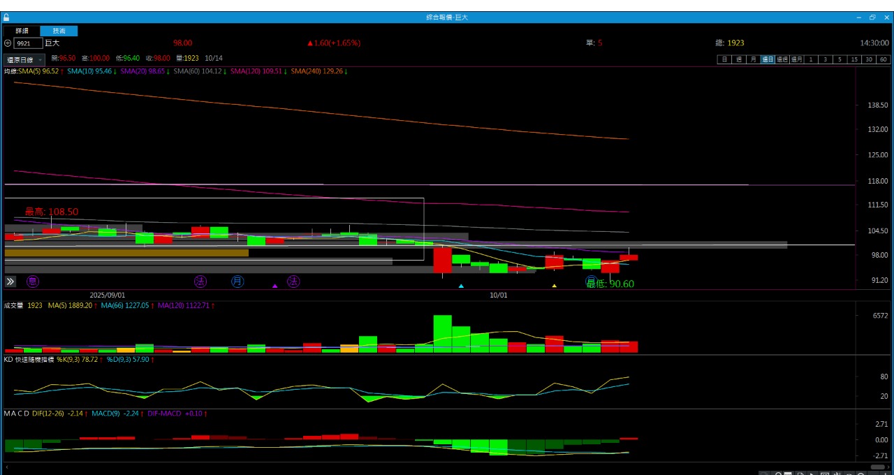The height and width of the screenshot is (475, 894).
Task: Click the first purple 法 event marker
Action: point(200,282)
